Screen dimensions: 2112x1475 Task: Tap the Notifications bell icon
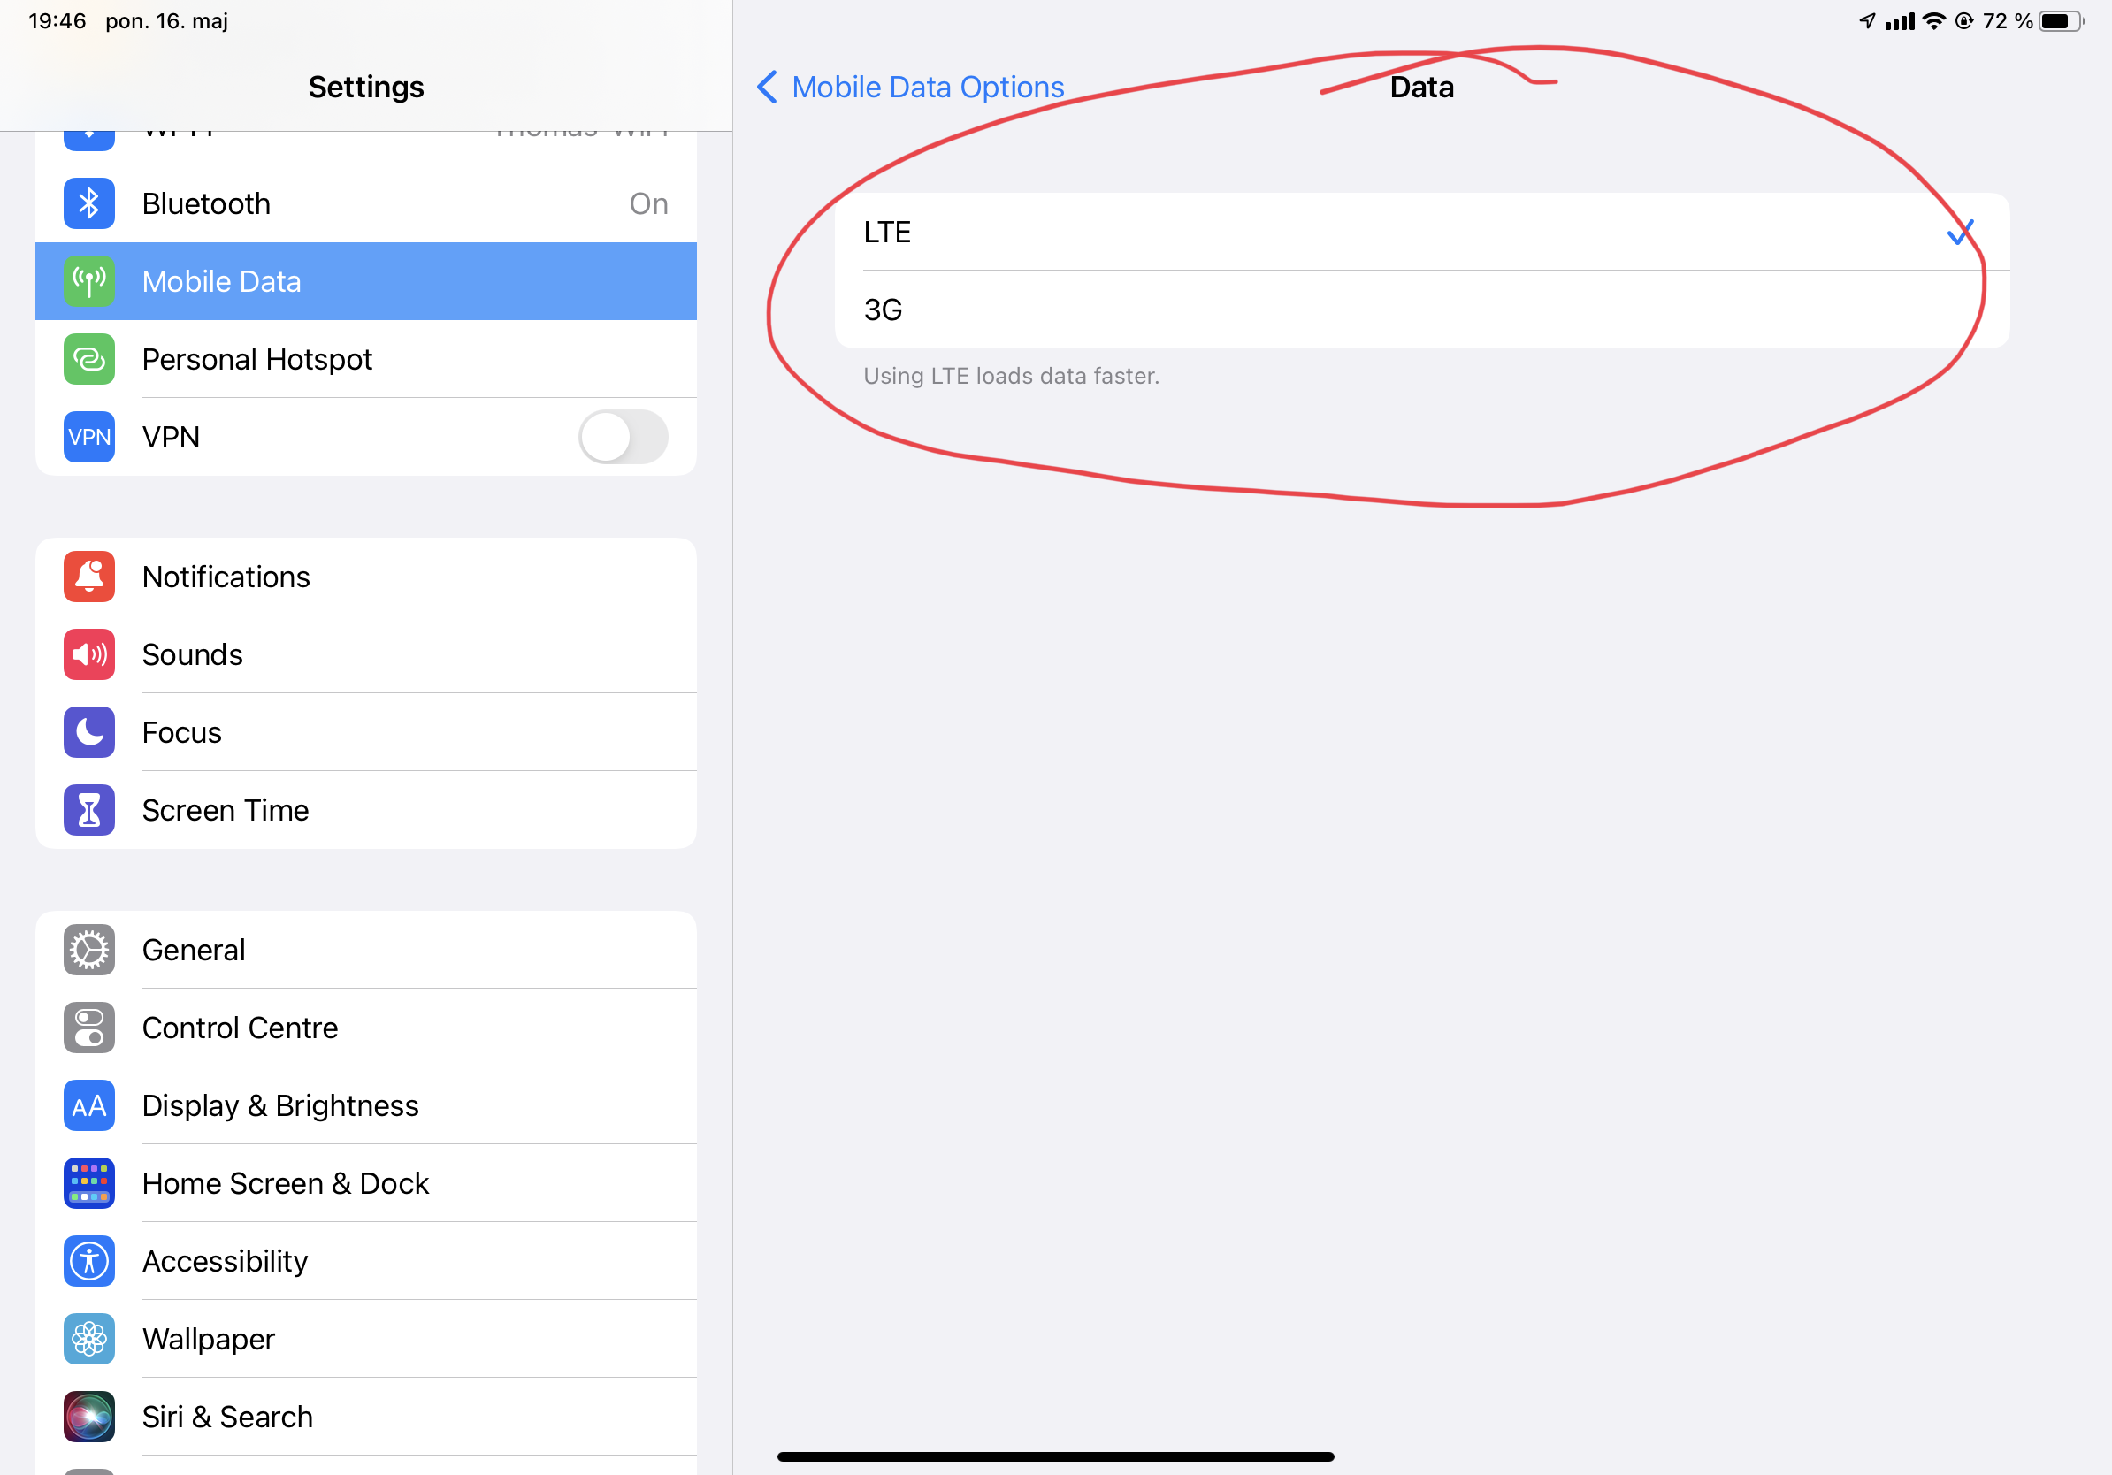pos(89,577)
